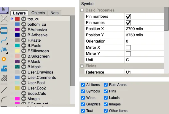Edit the Position X value field
The height and width of the screenshot is (114, 169).
point(144,29)
